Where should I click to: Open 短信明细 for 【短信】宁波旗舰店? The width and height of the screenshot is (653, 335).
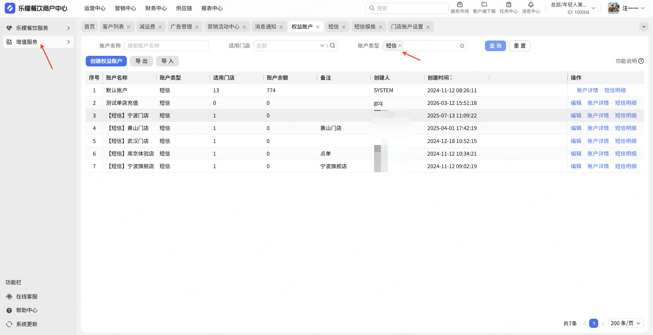(625, 166)
